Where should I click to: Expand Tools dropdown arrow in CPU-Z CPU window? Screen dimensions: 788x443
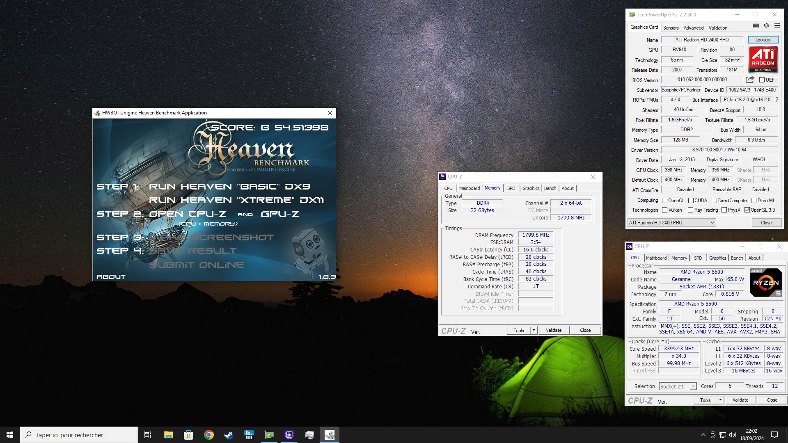point(720,400)
